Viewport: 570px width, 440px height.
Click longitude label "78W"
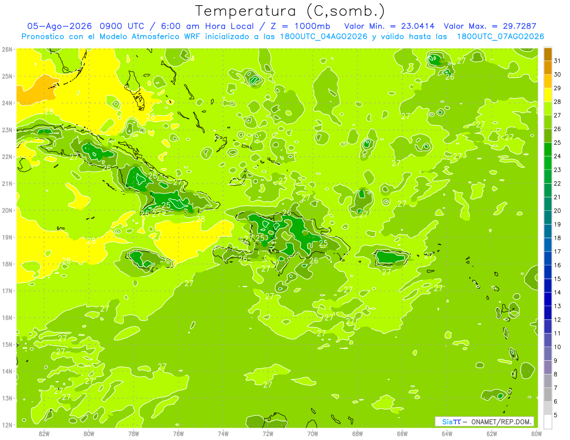pyautogui.click(x=133, y=433)
